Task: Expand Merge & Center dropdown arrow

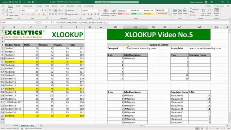Action: click(79, 14)
